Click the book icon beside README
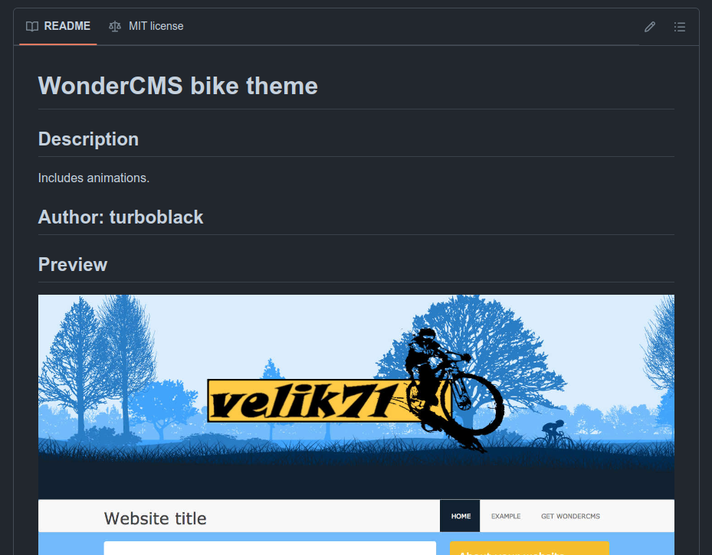The width and height of the screenshot is (712, 555). point(32,26)
